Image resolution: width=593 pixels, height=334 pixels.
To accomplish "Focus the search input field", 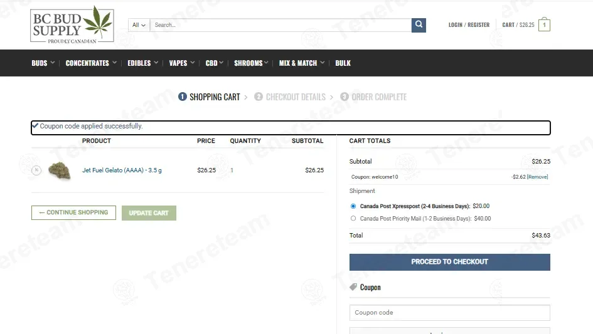I will 280,25.
